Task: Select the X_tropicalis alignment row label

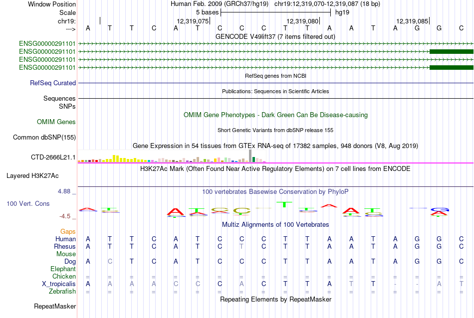Action: click(59, 284)
